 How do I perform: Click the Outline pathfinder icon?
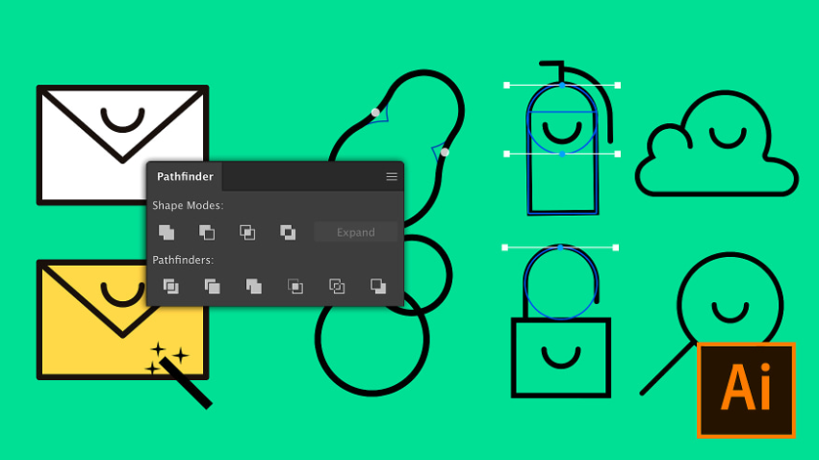point(337,286)
